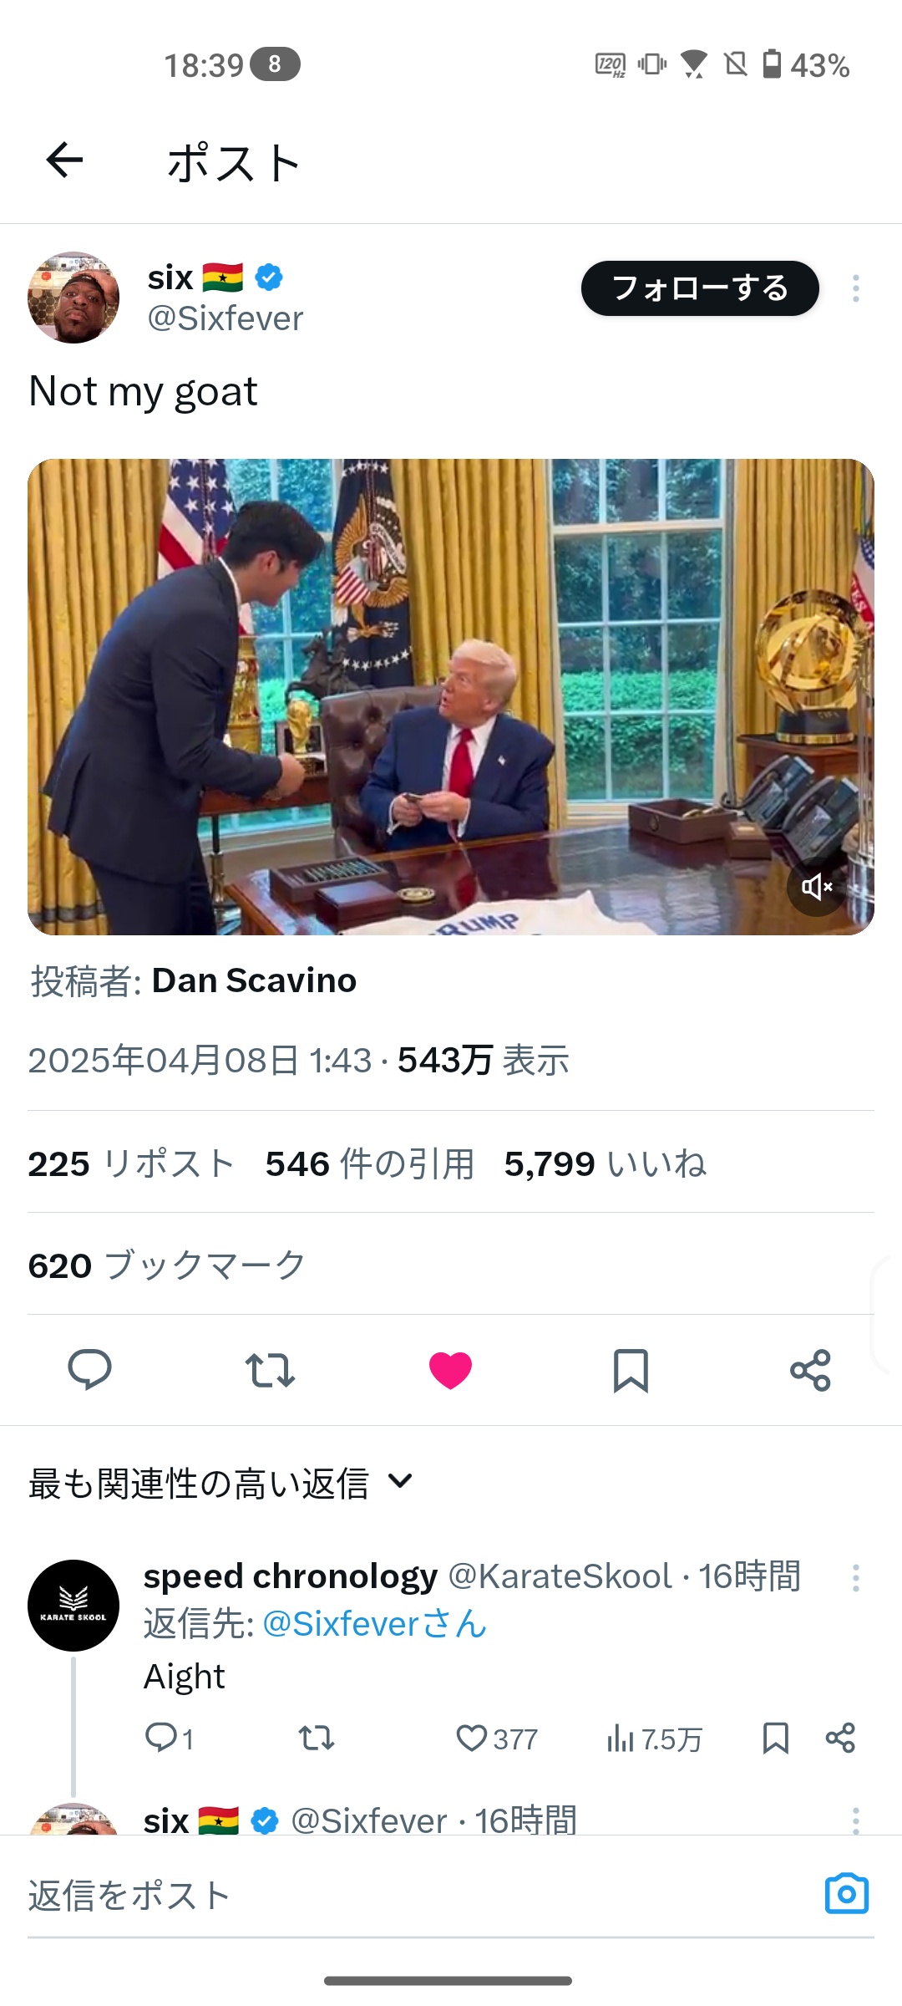The width and height of the screenshot is (902, 2006).
Task: Open the Oval Office video thumbnail
Action: (451, 697)
